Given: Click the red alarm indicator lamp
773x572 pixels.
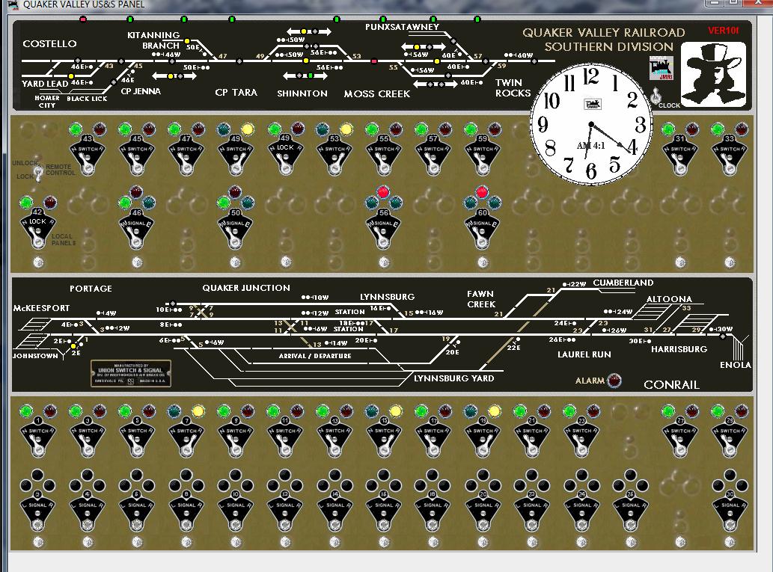Looking at the screenshot, I should [x=614, y=381].
